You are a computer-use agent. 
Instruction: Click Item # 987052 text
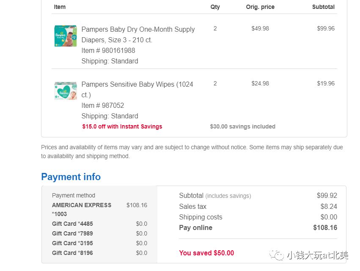(103, 106)
